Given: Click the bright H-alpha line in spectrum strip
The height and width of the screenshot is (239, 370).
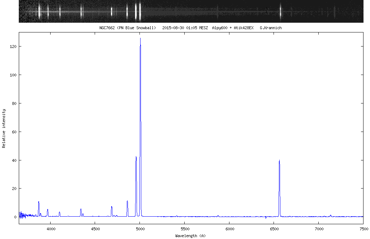Looking at the screenshot, I should (x=280, y=11).
